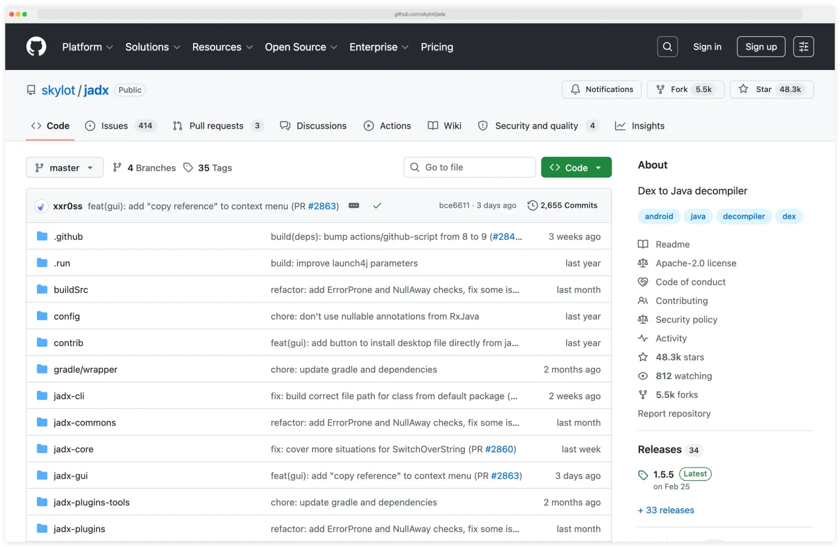Open the search magnifier button
The image size is (840, 547).
(668, 47)
